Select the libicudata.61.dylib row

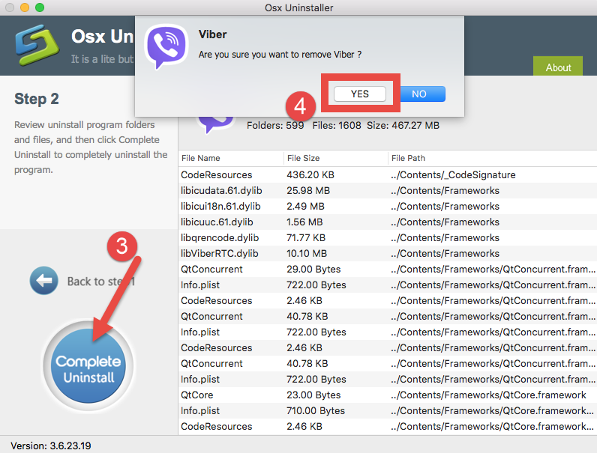tap(388, 190)
